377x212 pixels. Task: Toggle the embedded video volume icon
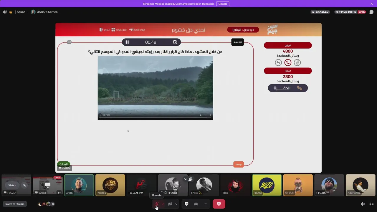click(201, 115)
